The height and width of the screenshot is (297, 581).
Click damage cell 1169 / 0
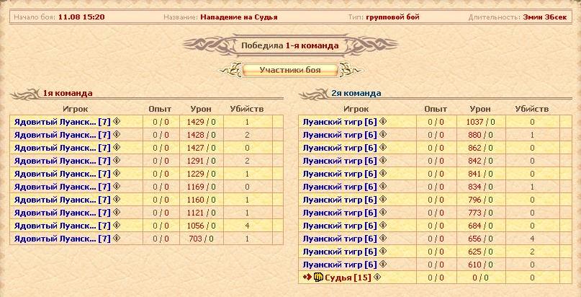202,187
